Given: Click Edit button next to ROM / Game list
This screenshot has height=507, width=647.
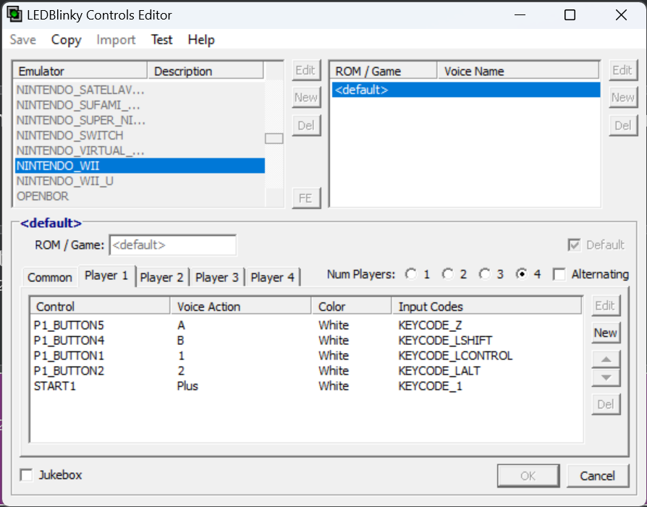Looking at the screenshot, I should click(x=622, y=70).
